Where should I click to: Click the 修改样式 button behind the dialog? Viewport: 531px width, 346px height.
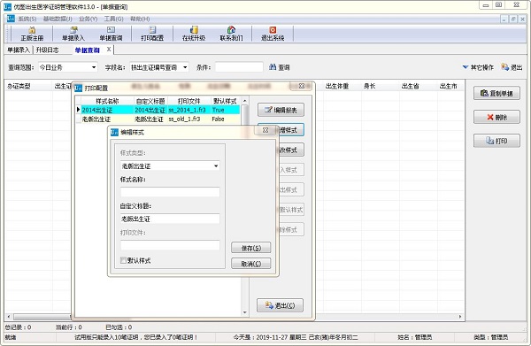(291, 150)
